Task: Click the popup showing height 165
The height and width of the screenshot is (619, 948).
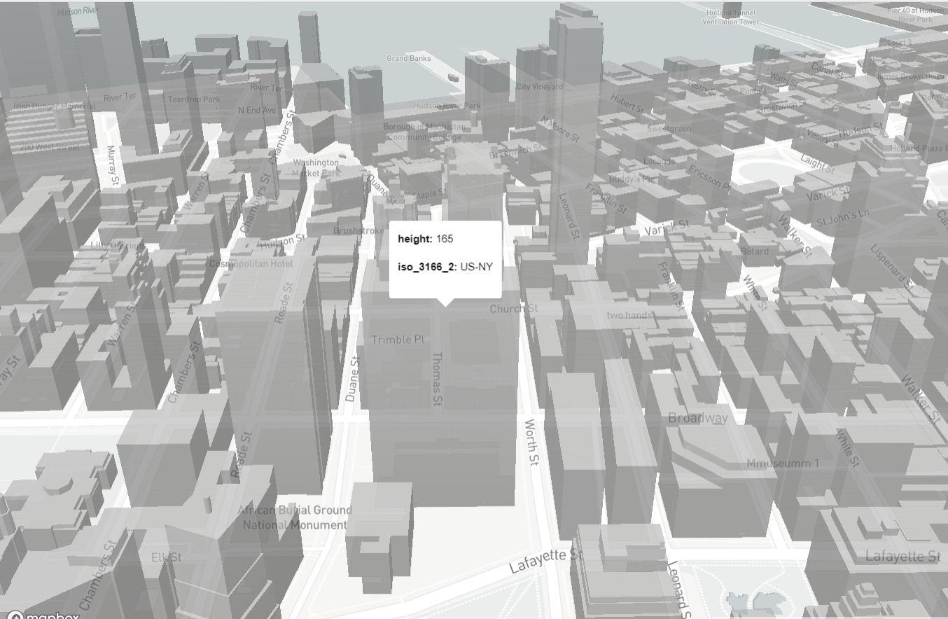Action: click(x=445, y=259)
